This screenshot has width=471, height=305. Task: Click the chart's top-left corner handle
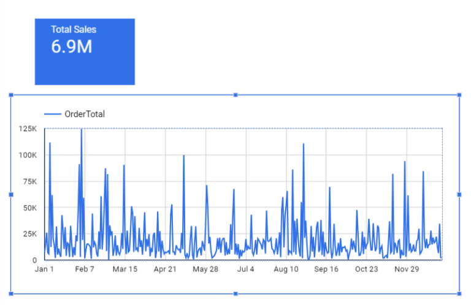tap(11, 95)
